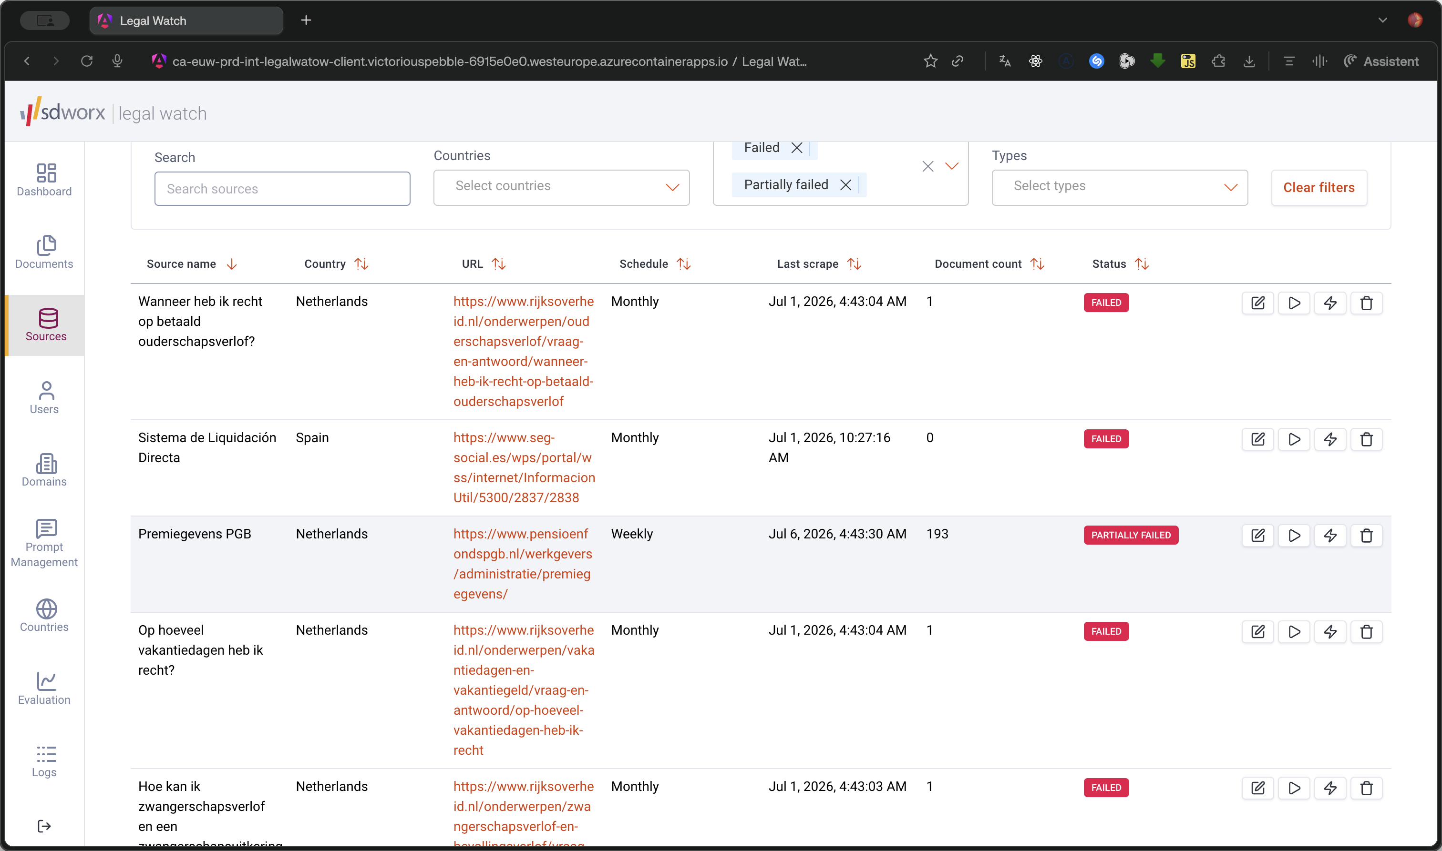
Task: Edit the Sistema de Liquidación Directa source
Action: coord(1257,439)
